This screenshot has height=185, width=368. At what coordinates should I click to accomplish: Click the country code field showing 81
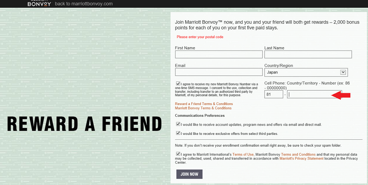274,94
